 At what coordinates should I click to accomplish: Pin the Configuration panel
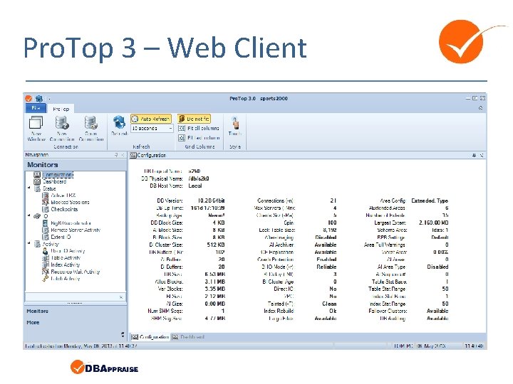tap(474, 155)
